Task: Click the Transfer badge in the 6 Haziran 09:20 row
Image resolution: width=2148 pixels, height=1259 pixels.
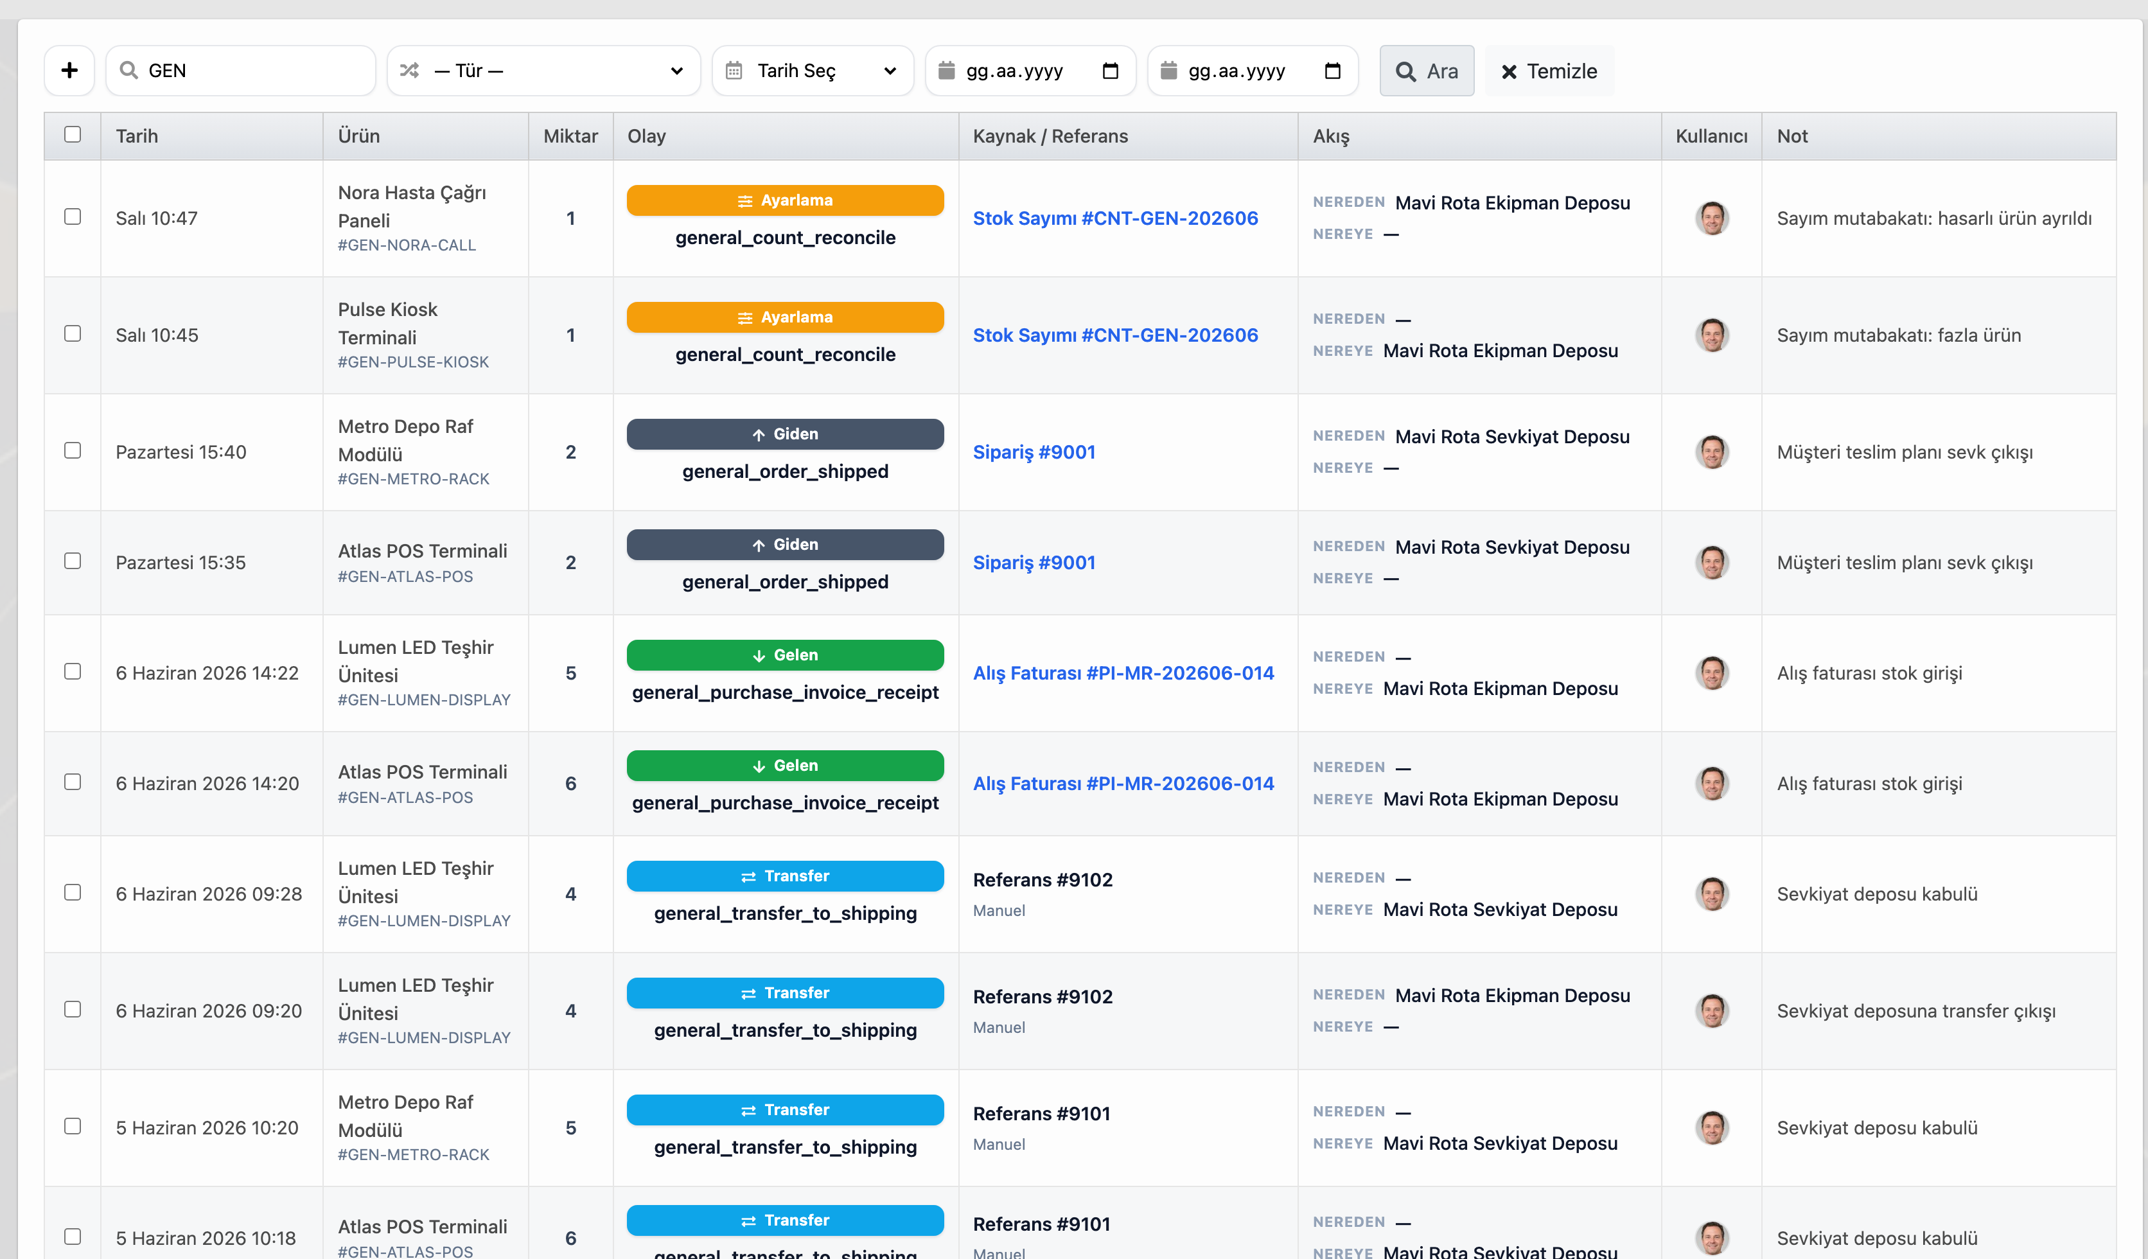Action: [x=785, y=993]
